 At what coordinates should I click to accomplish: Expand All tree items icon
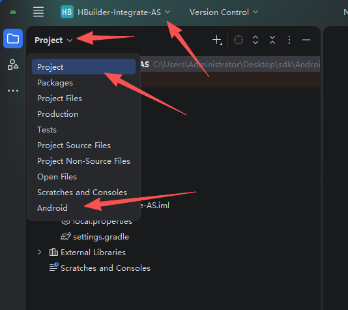pos(255,40)
